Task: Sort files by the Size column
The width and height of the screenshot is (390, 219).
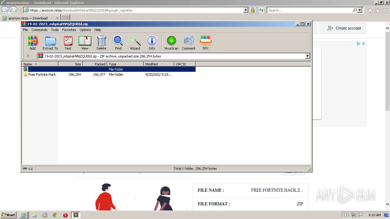Action: [x=70, y=64]
